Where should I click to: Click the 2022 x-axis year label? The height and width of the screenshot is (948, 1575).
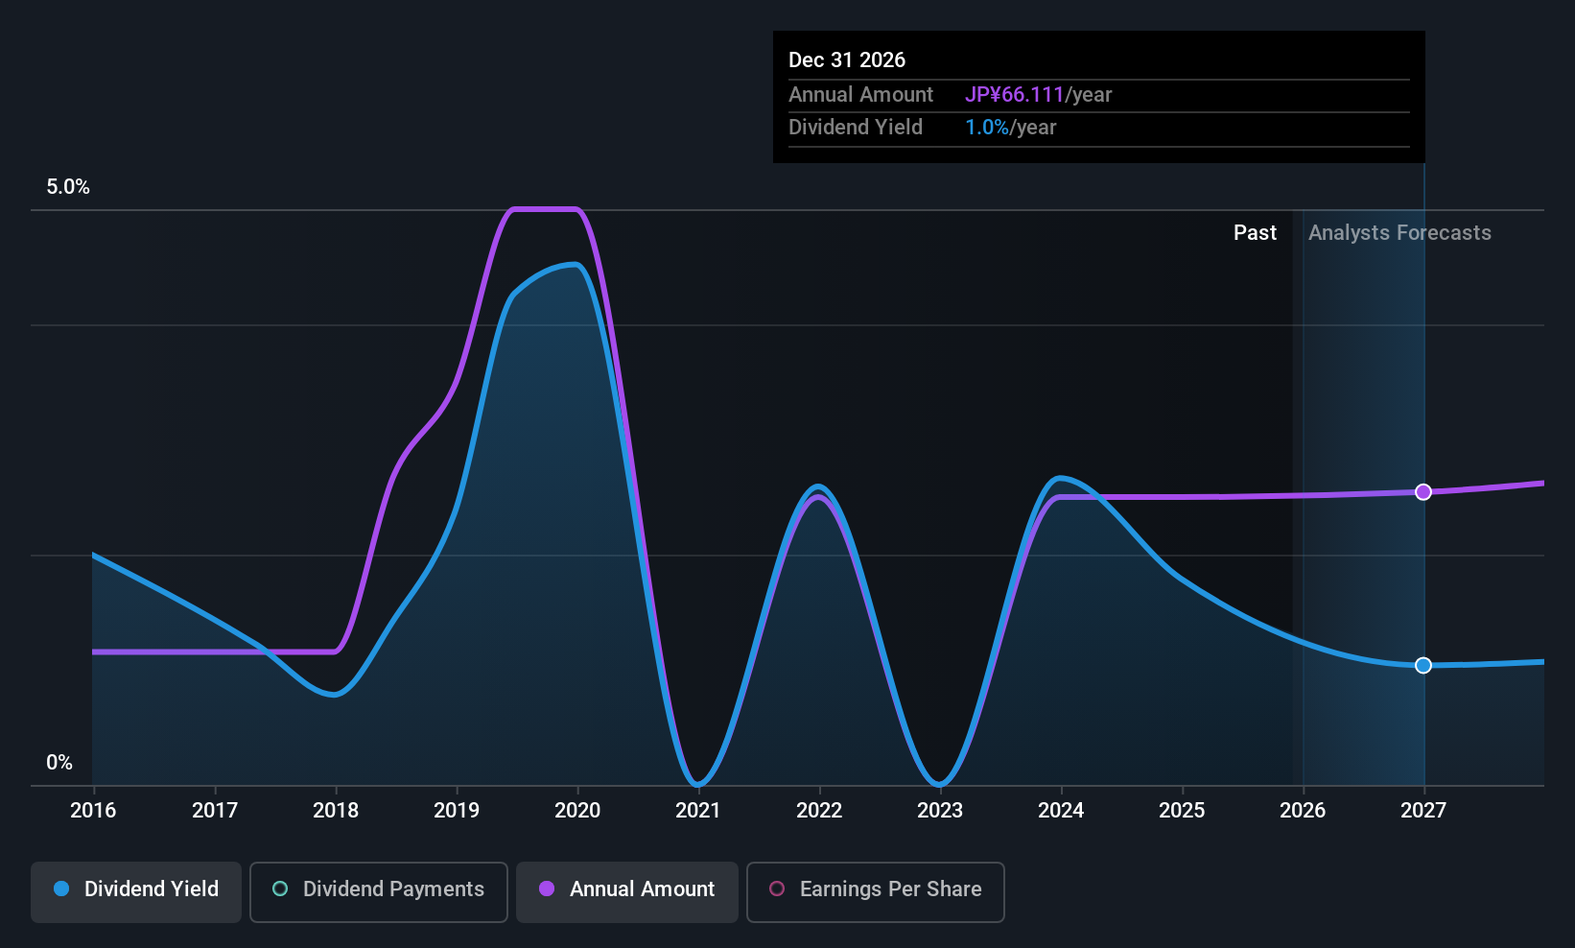tap(819, 811)
